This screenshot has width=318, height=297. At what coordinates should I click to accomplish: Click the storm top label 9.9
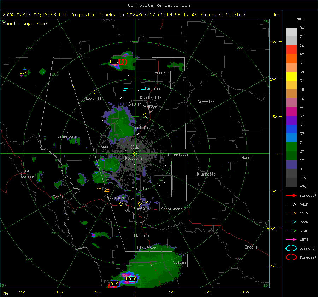click(114, 284)
